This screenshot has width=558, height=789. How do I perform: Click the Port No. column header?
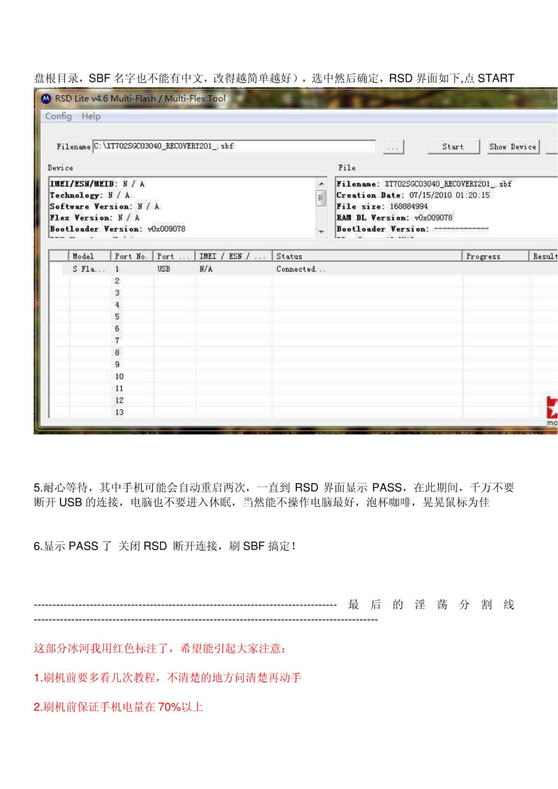point(132,256)
